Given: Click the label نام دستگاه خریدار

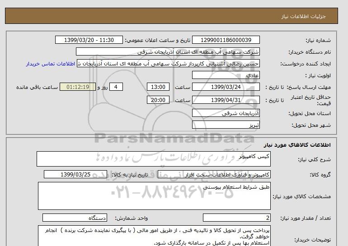Looking at the screenshot, I should point(310,52).
